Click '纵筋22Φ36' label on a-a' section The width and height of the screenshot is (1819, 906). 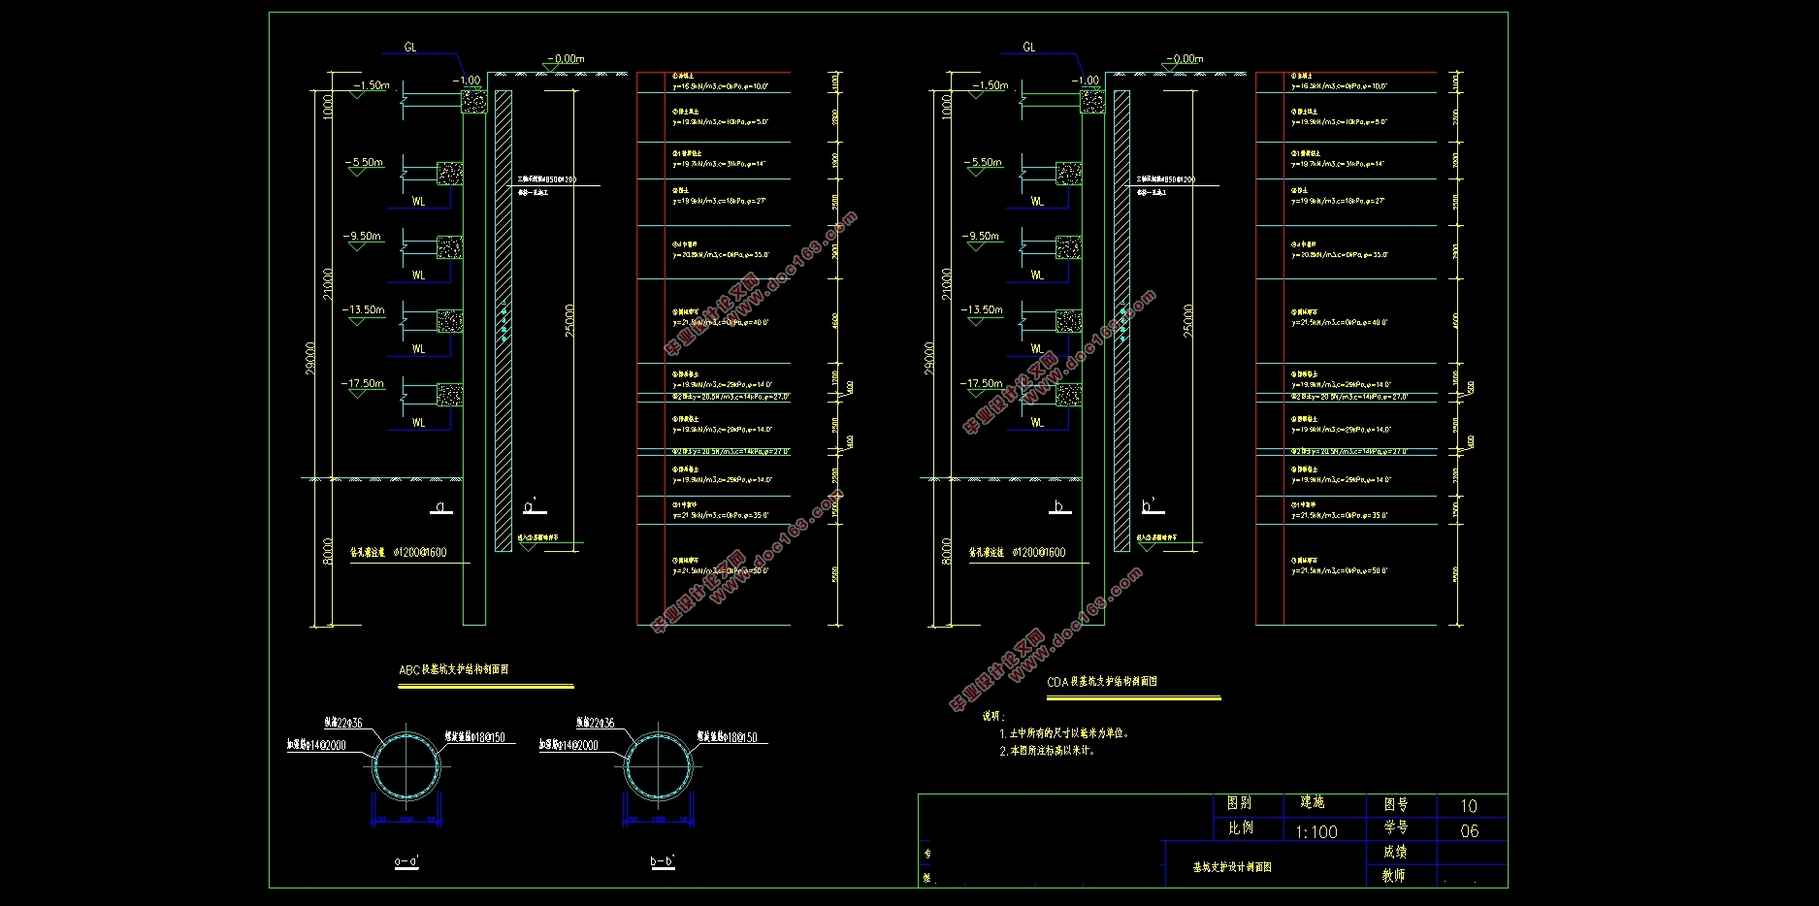(343, 723)
